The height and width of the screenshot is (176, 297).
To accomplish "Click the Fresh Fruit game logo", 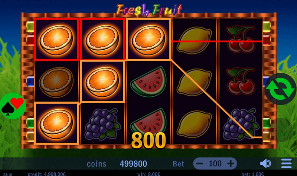I will click(x=149, y=10).
